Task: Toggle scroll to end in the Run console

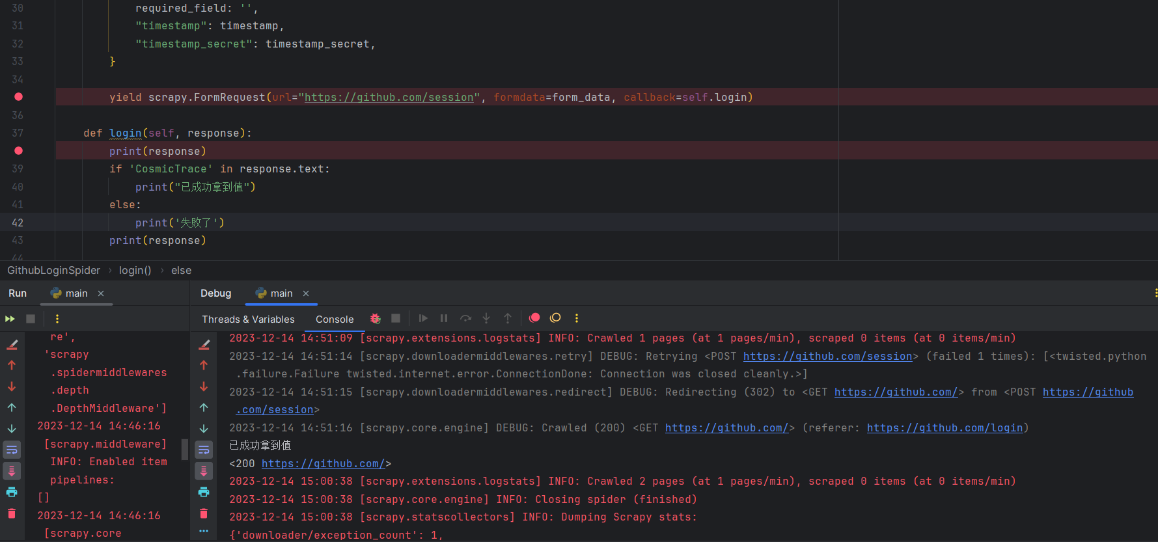Action: [12, 470]
